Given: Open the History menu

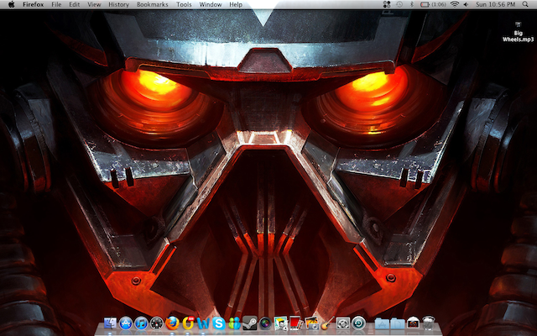Looking at the screenshot, I should (x=118, y=4).
